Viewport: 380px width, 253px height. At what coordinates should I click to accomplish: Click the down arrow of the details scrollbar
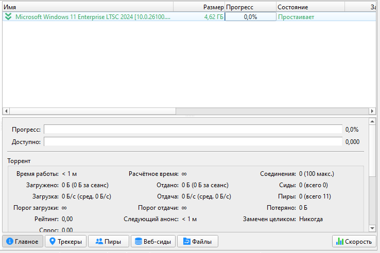[x=372, y=228]
